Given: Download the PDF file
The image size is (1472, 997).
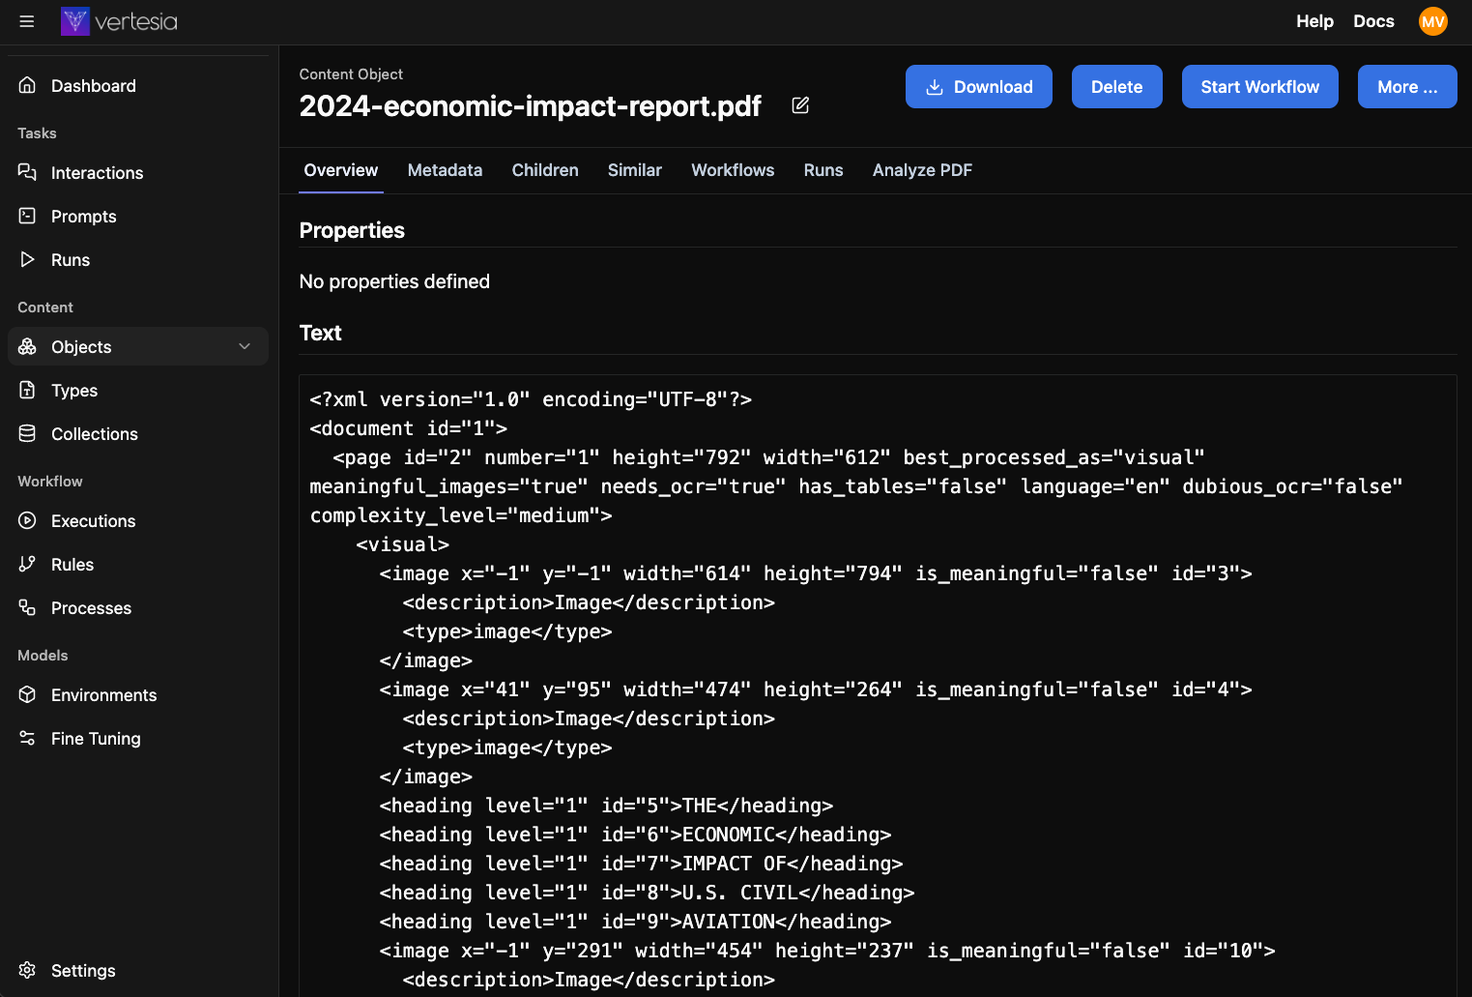Looking at the screenshot, I should [978, 87].
